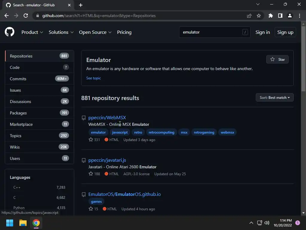
Task: Select Issues results filter
Action: point(39,90)
